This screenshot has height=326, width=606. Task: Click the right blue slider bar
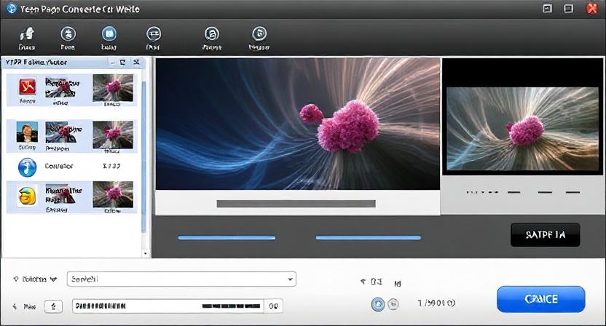(369, 237)
